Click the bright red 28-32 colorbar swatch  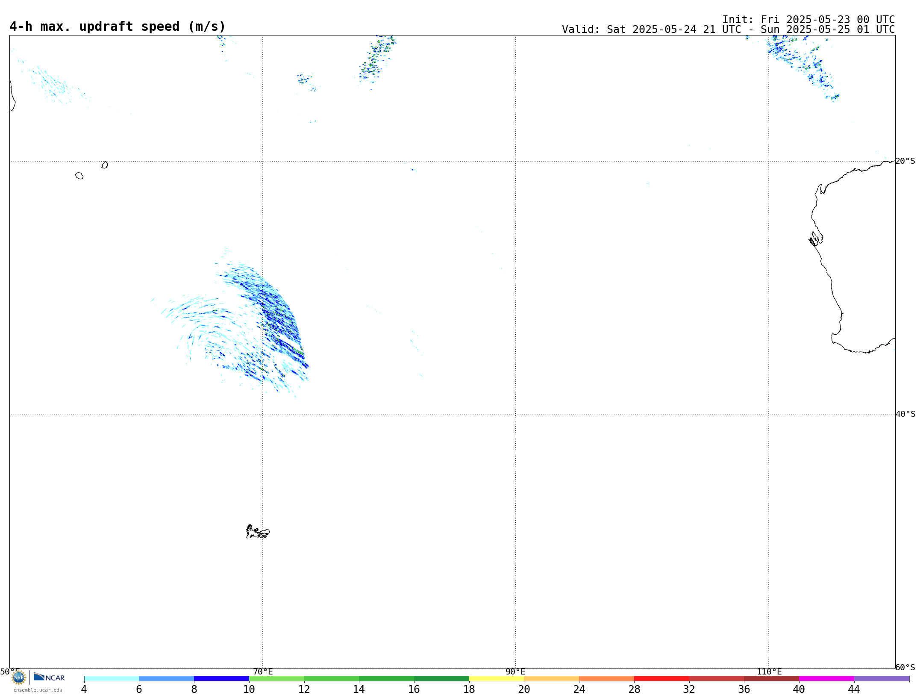click(x=662, y=678)
